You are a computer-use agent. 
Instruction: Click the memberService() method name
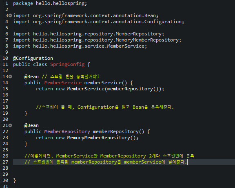point(106,83)
